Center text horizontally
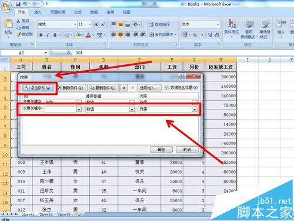Screen dimensions: 294x221 (121, 35)
